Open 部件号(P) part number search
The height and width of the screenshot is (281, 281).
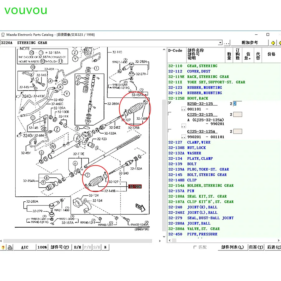(x=60, y=247)
